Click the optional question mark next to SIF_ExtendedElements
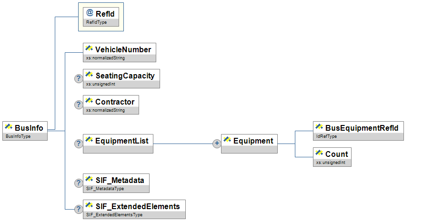 pyautogui.click(x=78, y=209)
